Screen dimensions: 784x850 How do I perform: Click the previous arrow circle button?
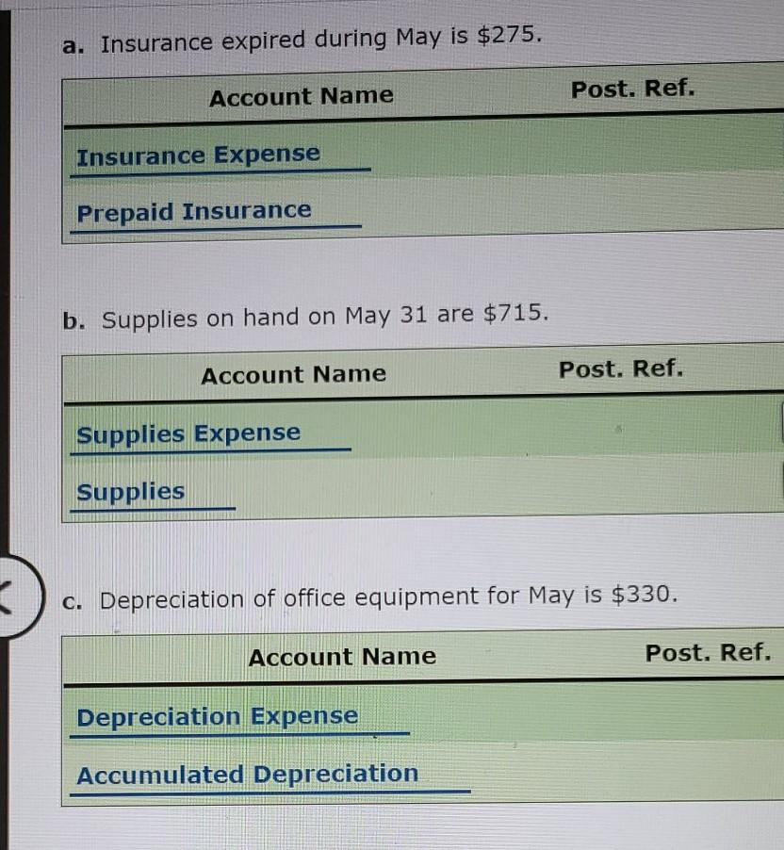click(17, 596)
